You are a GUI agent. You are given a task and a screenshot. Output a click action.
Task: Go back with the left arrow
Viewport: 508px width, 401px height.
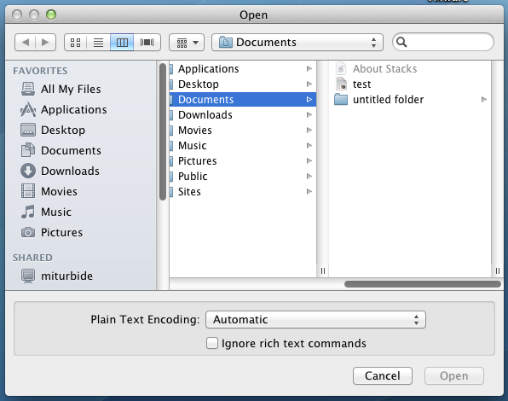(x=26, y=43)
